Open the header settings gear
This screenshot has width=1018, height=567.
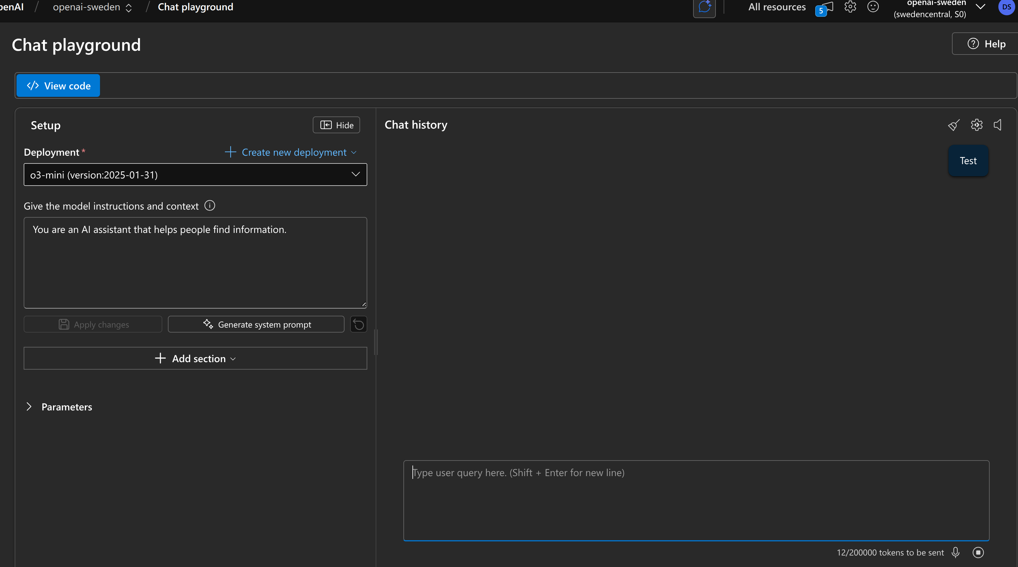(x=850, y=7)
